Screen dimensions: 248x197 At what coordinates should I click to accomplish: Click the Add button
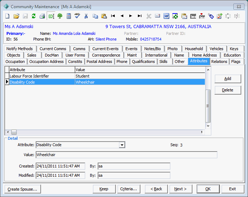pyautogui.click(x=228, y=79)
